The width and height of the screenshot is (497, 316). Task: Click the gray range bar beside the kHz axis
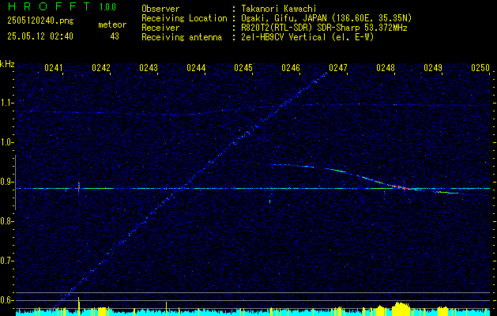[15, 182]
